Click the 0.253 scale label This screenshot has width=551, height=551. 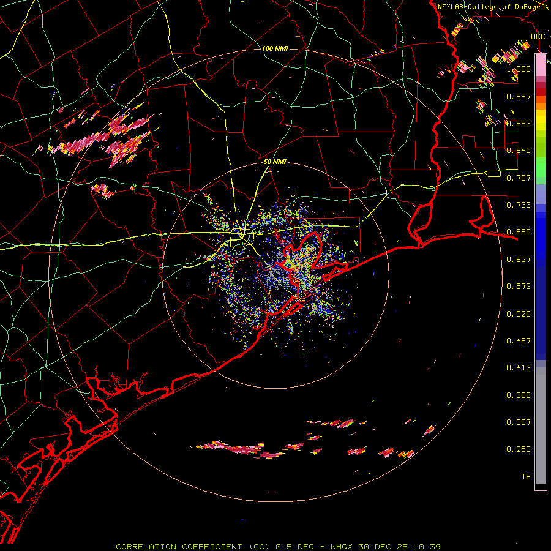[519, 449]
